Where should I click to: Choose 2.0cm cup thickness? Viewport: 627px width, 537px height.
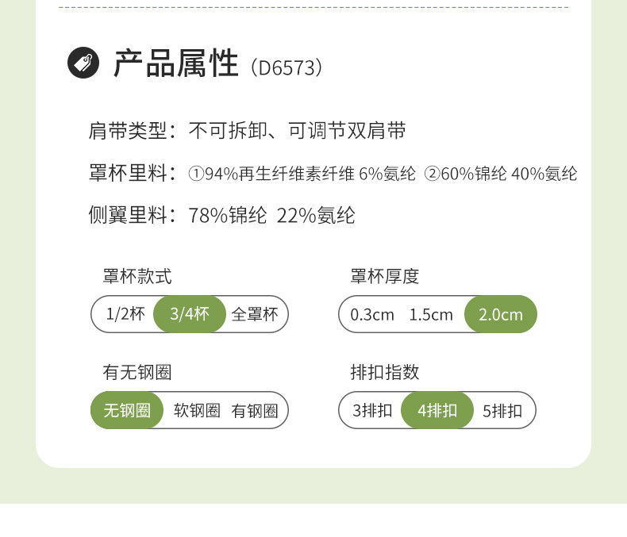[x=501, y=314]
